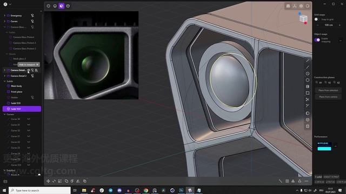Click the Windows search box

[39, 190]
